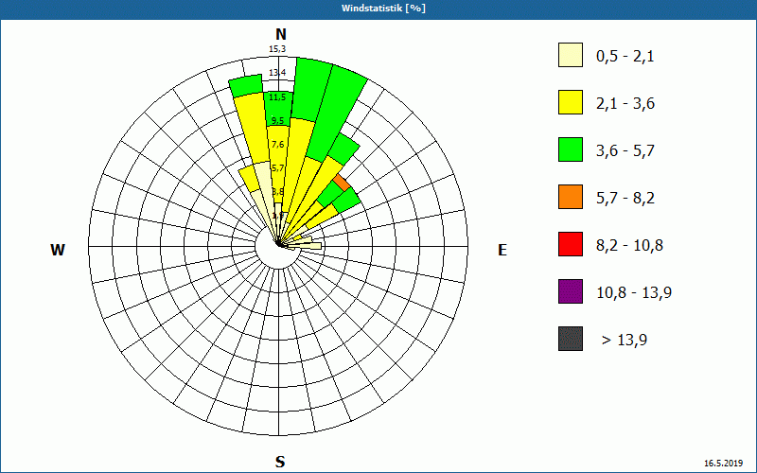Click the '15,3' ring scale value
Viewport: 757px width, 473px height.
coord(277,49)
